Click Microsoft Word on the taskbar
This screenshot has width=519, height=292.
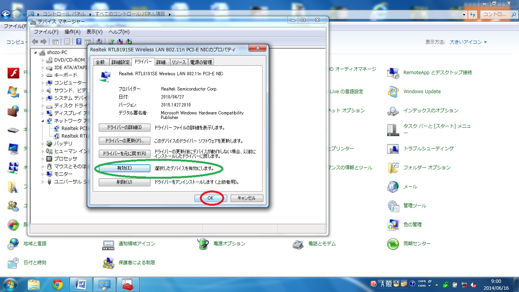pyautogui.click(x=81, y=284)
